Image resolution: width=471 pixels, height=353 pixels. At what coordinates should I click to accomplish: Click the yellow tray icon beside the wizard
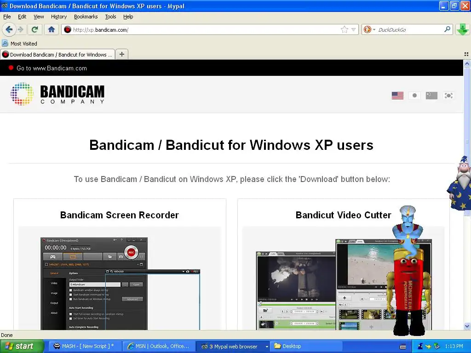pos(428,346)
